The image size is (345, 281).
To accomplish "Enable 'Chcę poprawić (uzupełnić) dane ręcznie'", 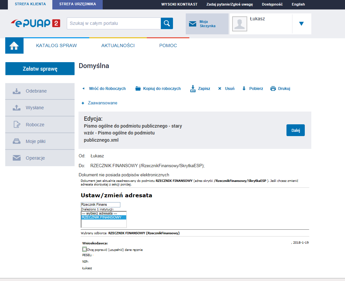I will pyautogui.click(x=84, y=250).
